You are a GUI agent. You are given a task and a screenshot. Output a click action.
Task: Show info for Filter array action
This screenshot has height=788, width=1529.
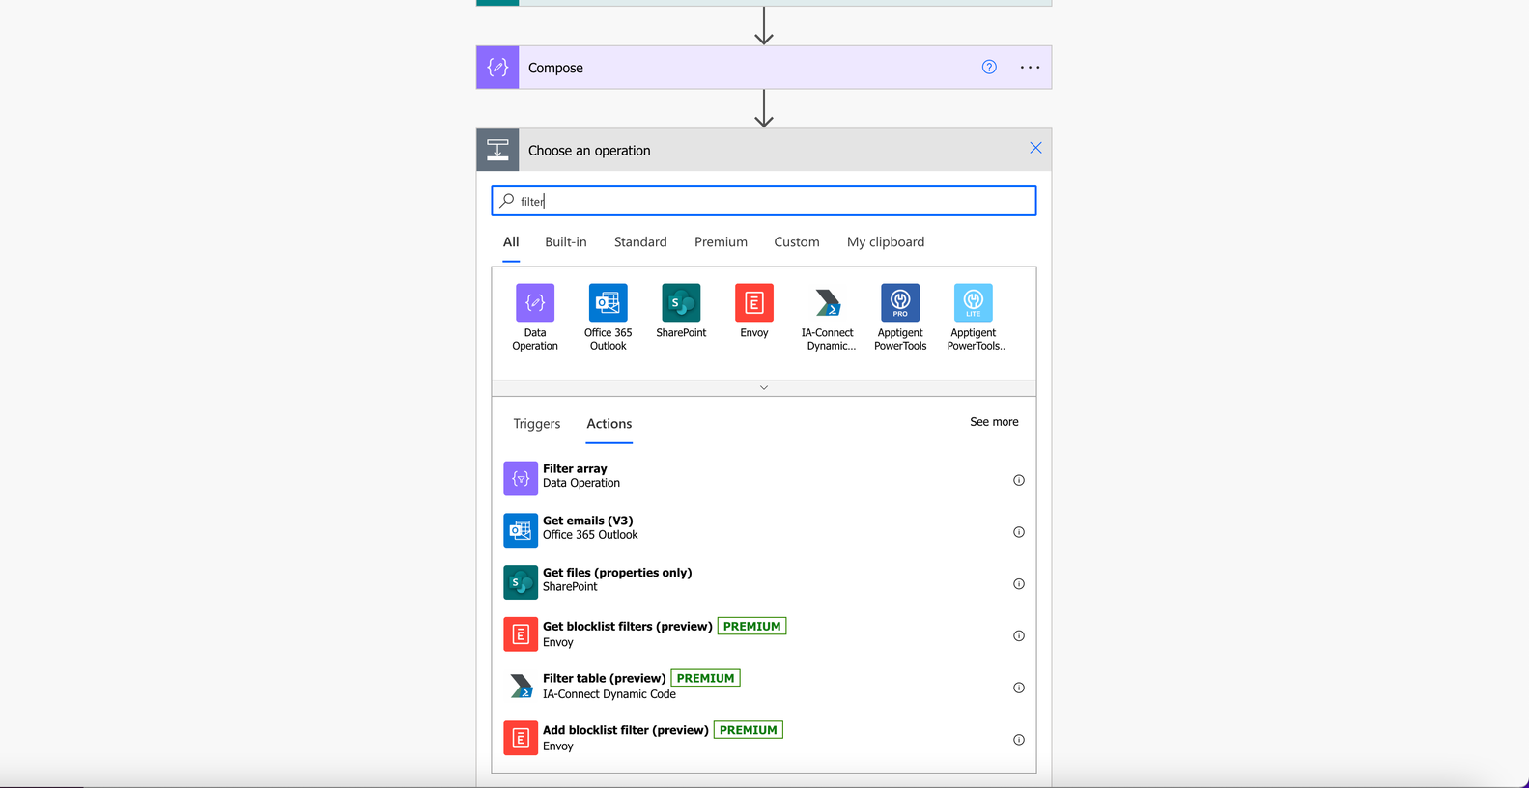tap(1019, 480)
